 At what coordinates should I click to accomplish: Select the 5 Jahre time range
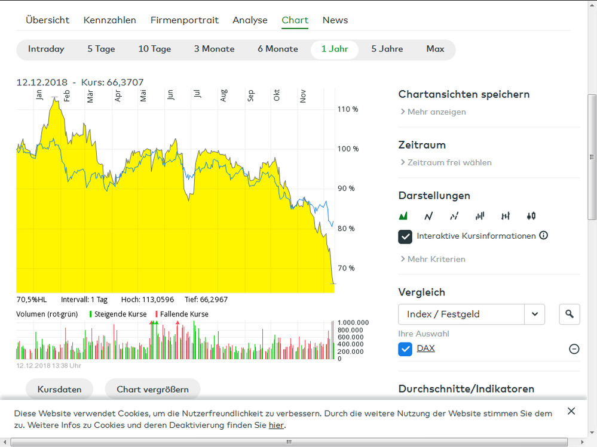pyautogui.click(x=387, y=49)
